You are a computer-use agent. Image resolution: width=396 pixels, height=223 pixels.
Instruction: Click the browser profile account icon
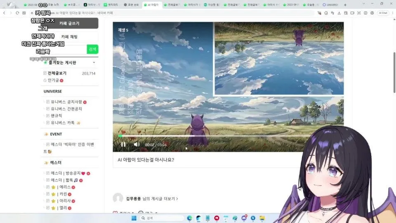[372, 13]
